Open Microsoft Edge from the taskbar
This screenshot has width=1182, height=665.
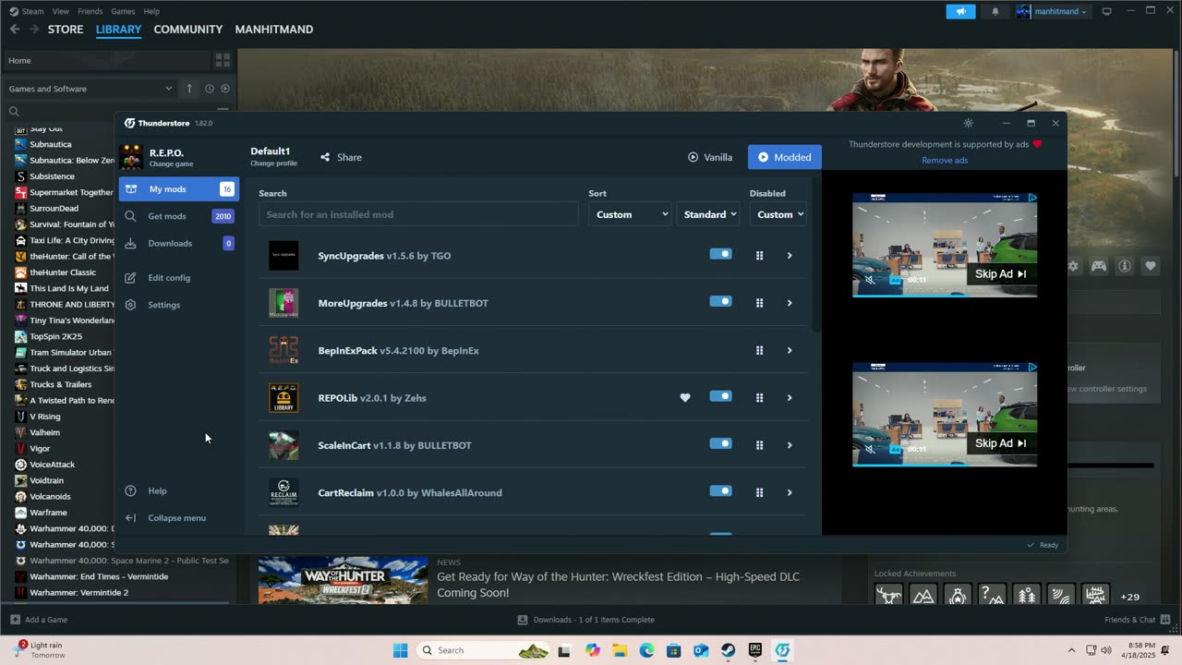coord(646,650)
